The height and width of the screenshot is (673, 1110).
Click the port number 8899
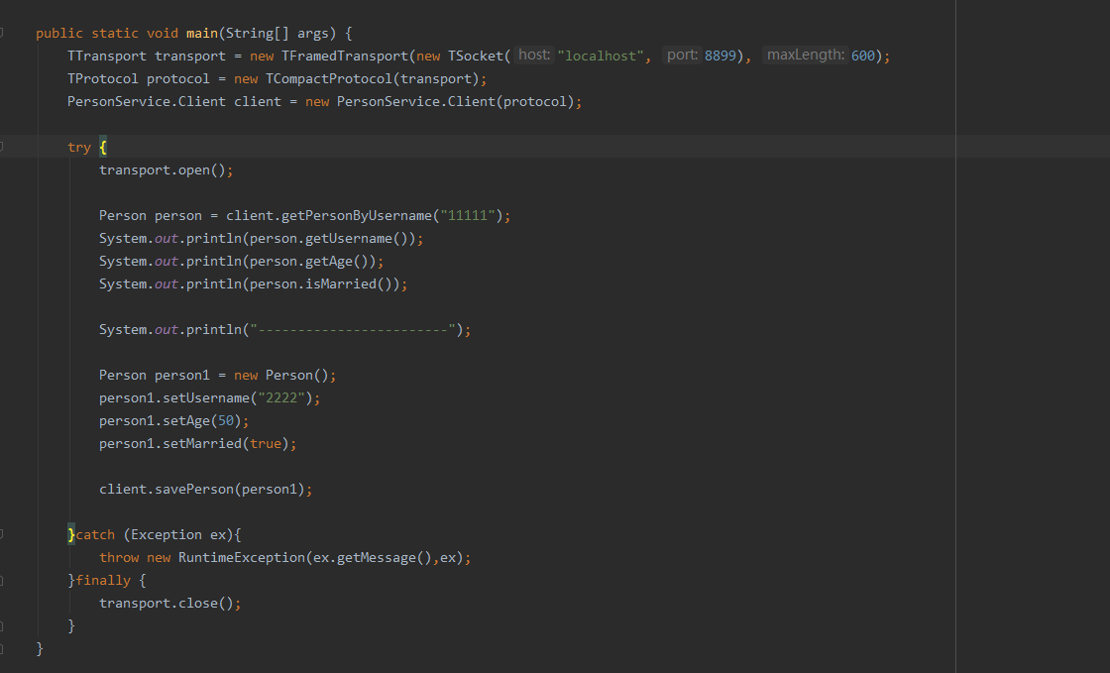721,56
